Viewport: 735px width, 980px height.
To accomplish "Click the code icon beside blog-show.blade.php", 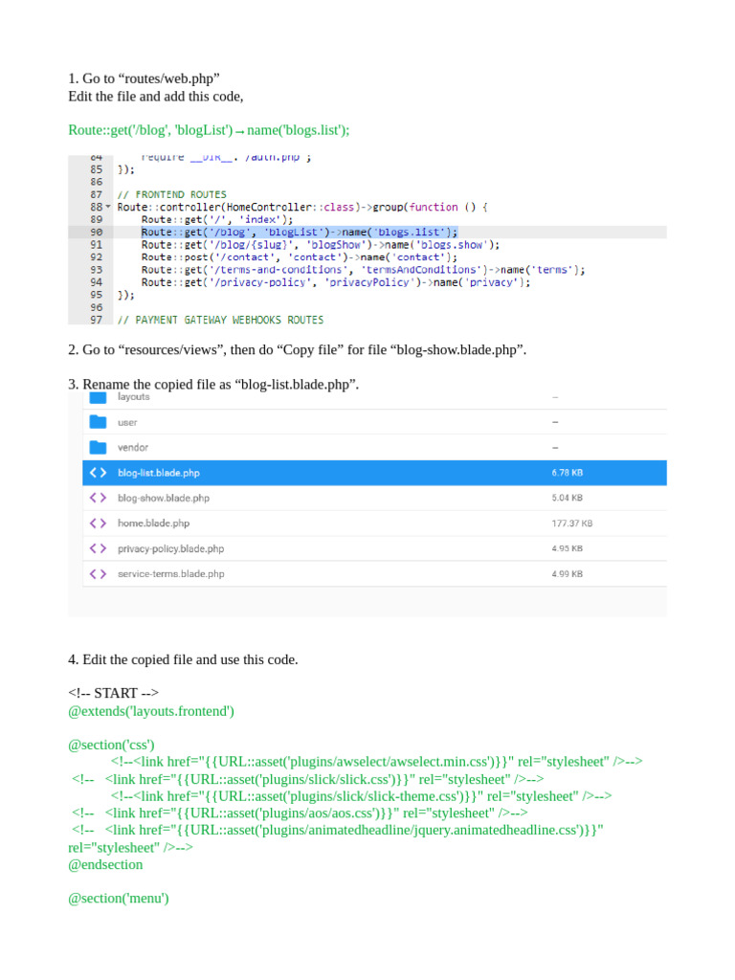I will pyautogui.click(x=99, y=498).
